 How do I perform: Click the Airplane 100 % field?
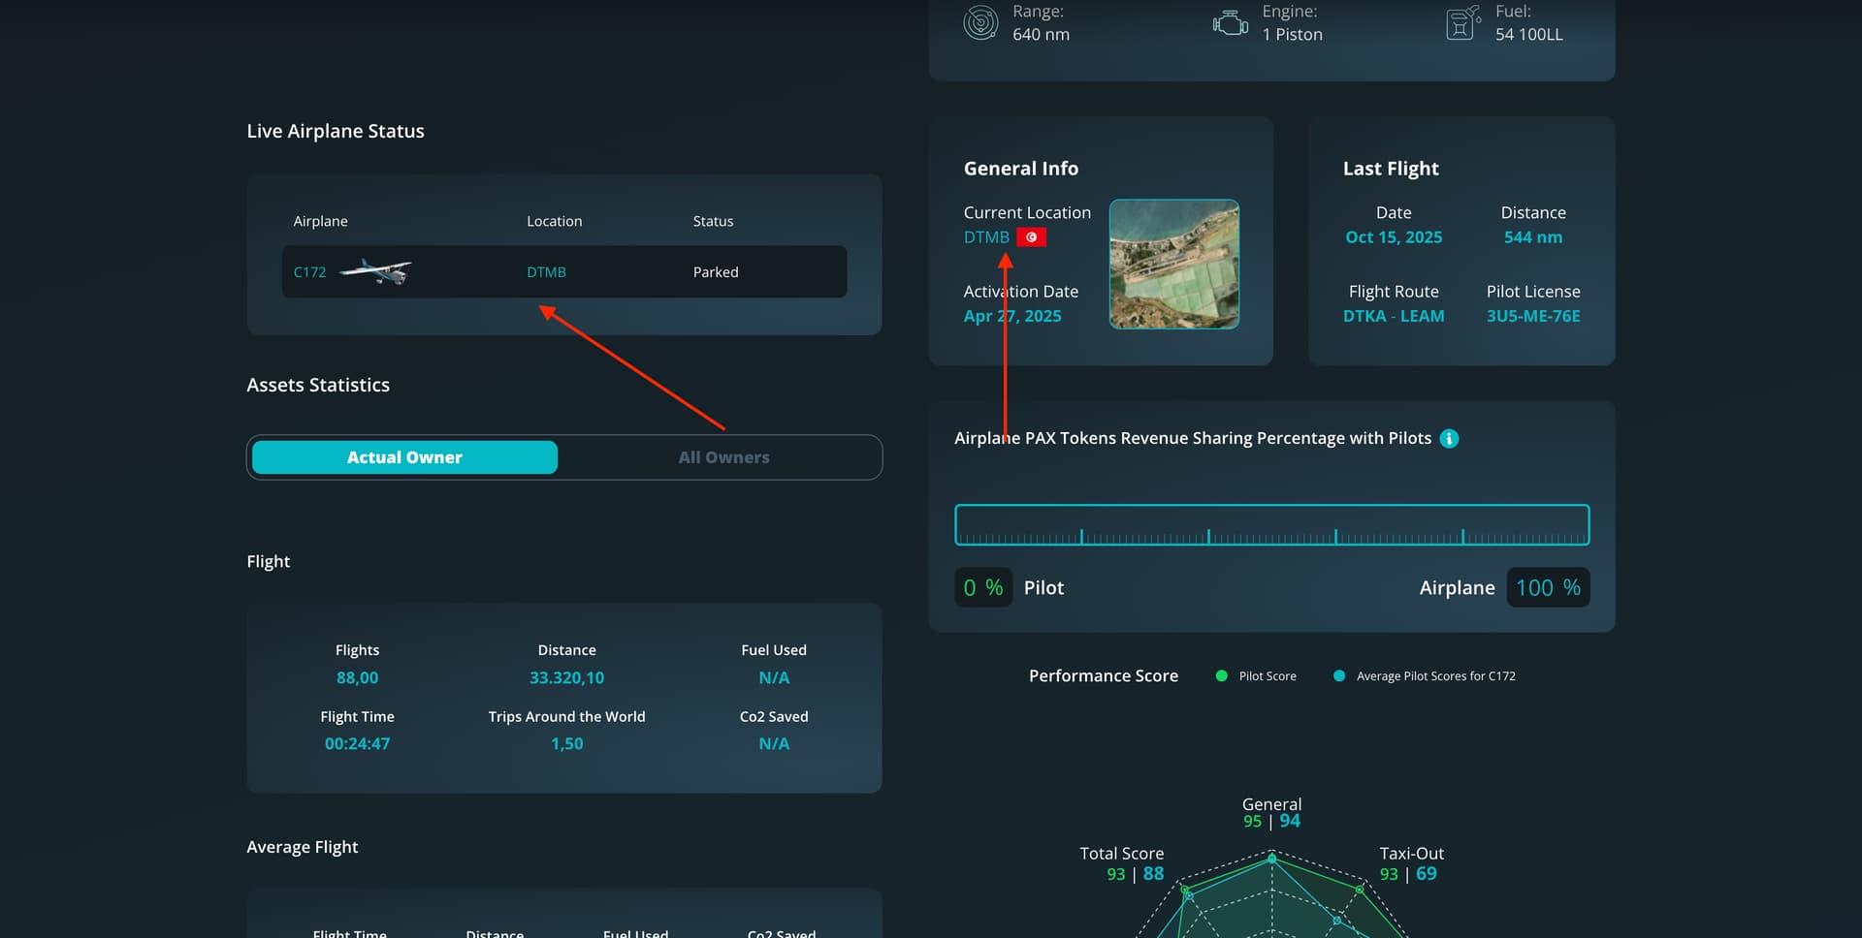[x=1547, y=587]
